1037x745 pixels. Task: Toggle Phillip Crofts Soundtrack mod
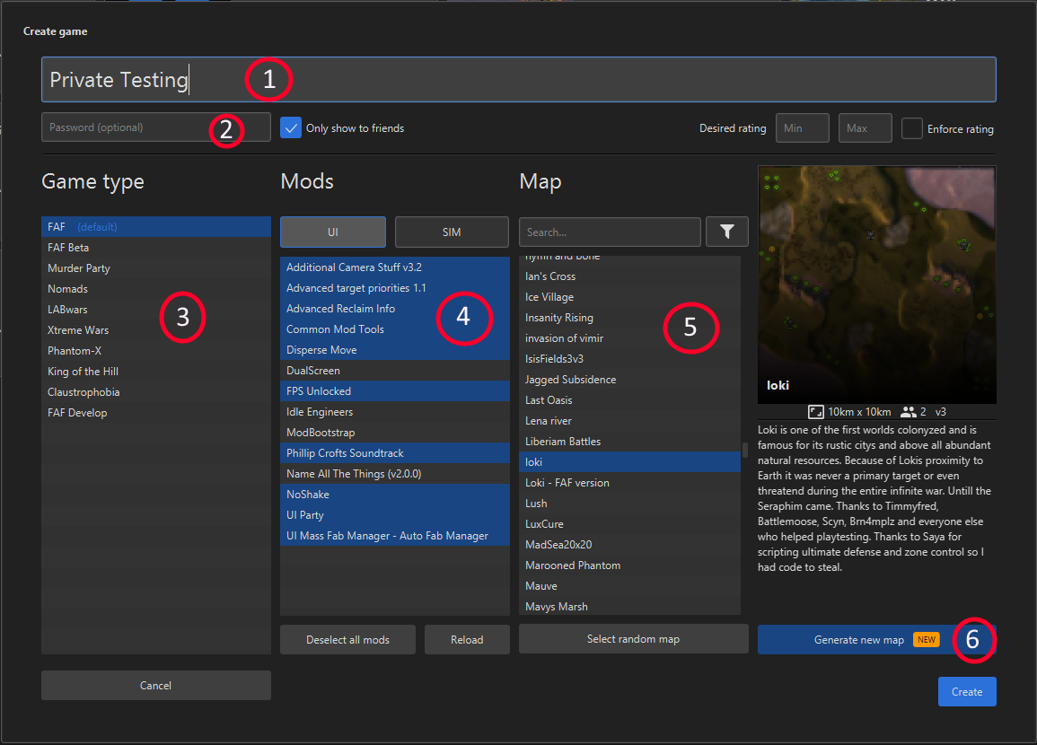(x=395, y=452)
